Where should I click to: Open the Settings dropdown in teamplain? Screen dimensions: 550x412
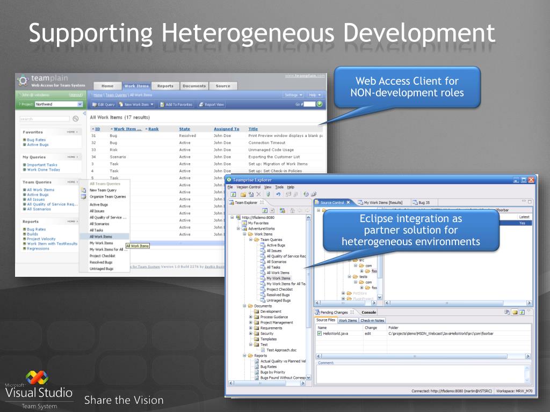pos(293,95)
